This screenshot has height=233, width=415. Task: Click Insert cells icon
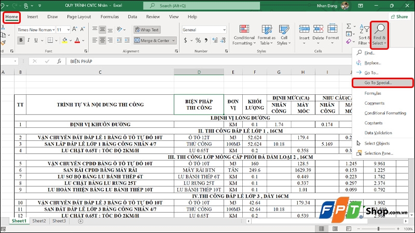(x=304, y=28)
